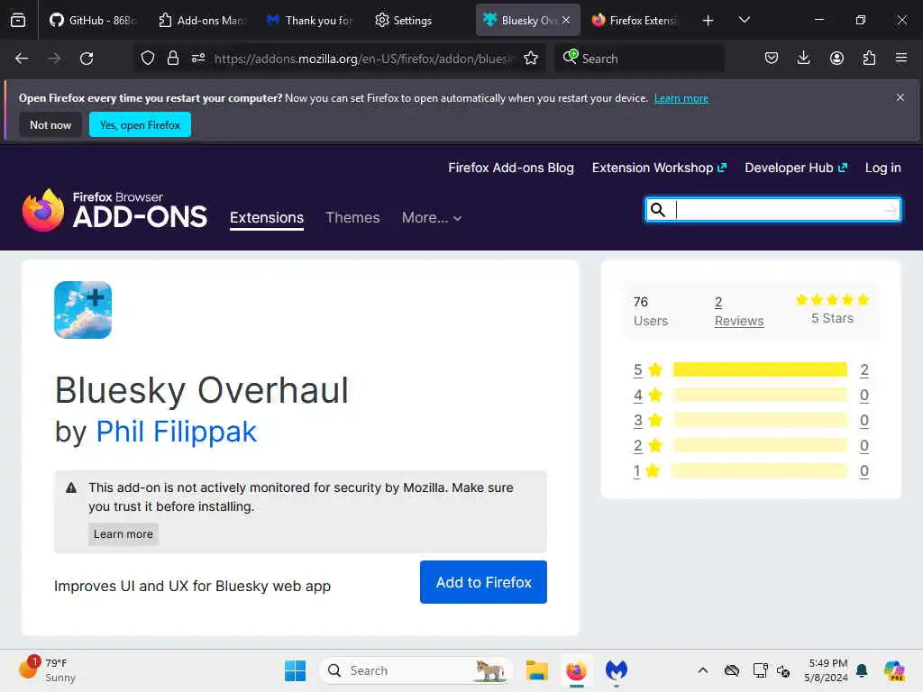Image resolution: width=923 pixels, height=692 pixels.
Task: Click the 3-star rating bar
Action: (x=760, y=420)
